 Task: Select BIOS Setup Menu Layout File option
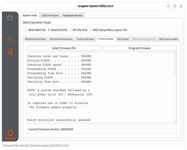point(91,30)
